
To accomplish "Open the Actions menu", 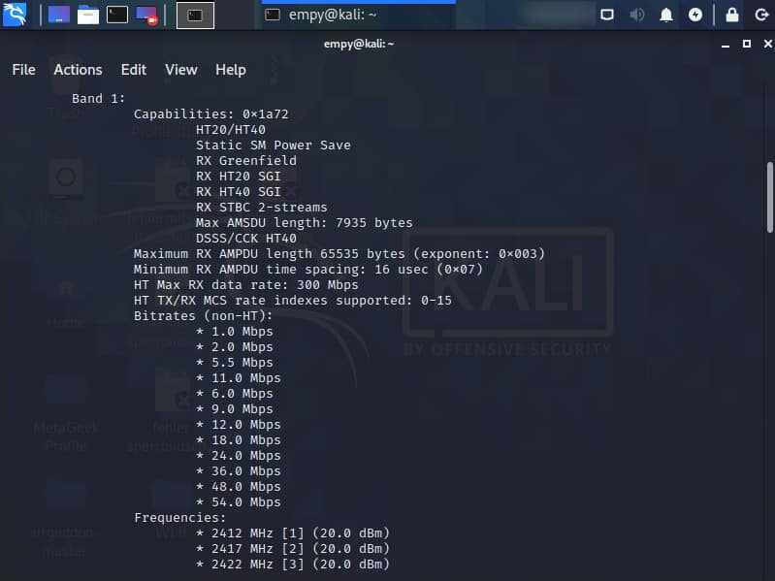I will 78,70.
